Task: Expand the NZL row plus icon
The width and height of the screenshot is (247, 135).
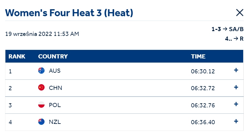Action: (x=236, y=121)
